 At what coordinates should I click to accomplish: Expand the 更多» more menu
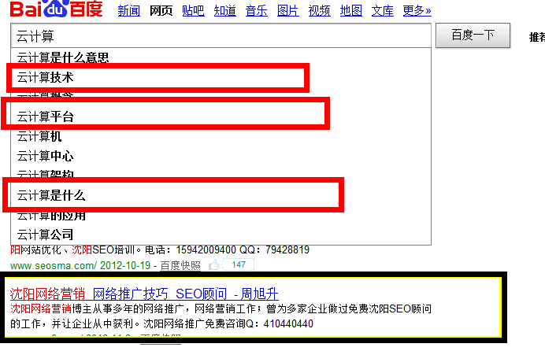click(417, 11)
